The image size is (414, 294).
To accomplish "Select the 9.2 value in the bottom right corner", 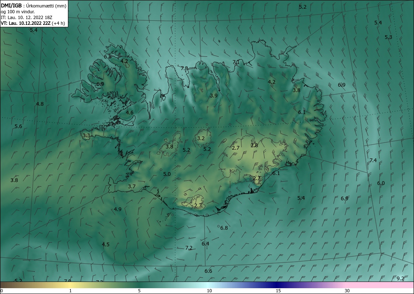I will [400, 278].
